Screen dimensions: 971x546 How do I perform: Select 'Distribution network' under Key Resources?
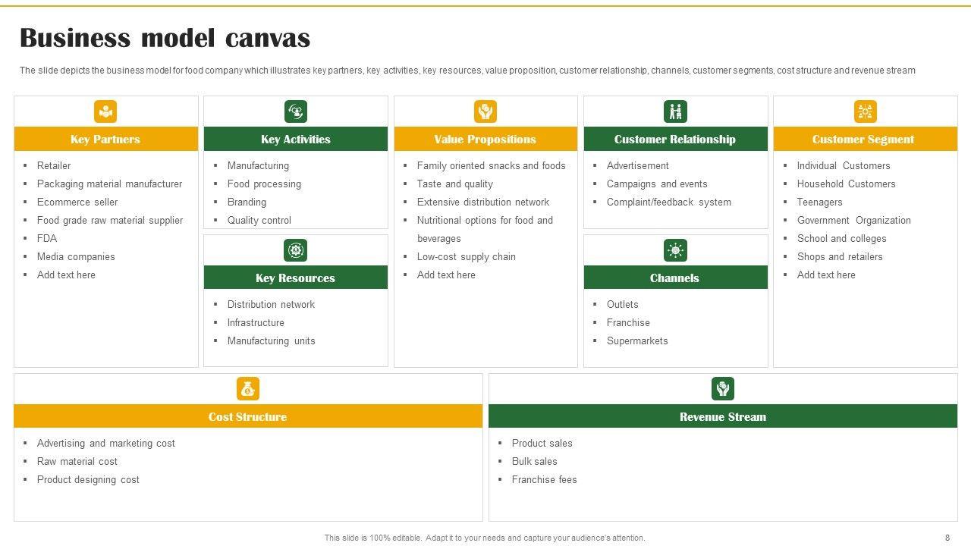(x=271, y=304)
